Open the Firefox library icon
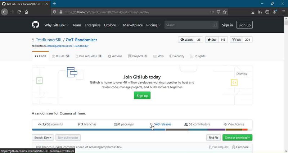 point(260,12)
